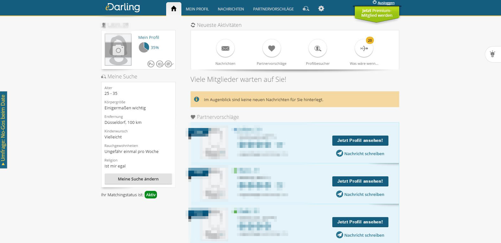Open the settings gear icon
This screenshot has height=243, width=501.
(321, 9)
